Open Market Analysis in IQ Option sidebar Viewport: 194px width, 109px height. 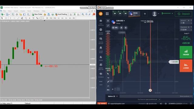(x=101, y=67)
